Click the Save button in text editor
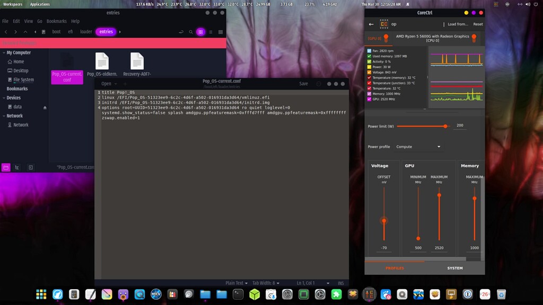The image size is (543, 305). 303,84
